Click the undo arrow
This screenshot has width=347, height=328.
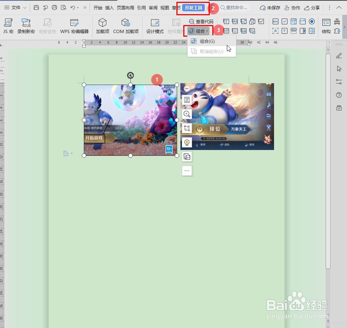[73, 8]
